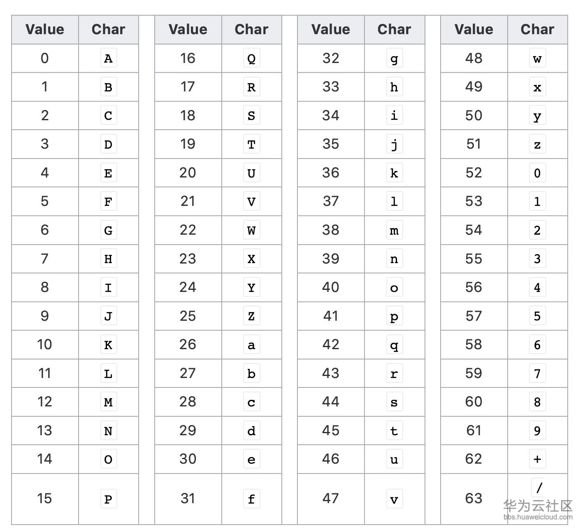Screen dimensions: 585x532
Task: Select the value cell containing 0
Action: 45,58
